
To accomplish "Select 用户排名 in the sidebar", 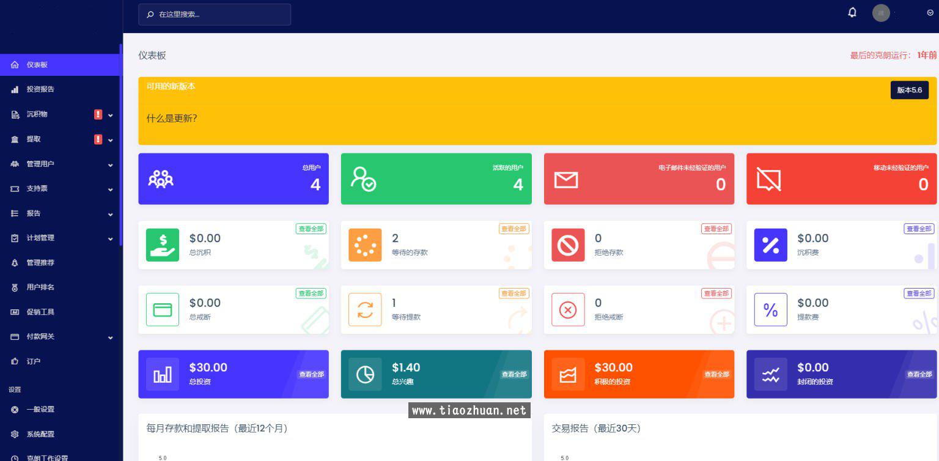I will (x=40, y=287).
